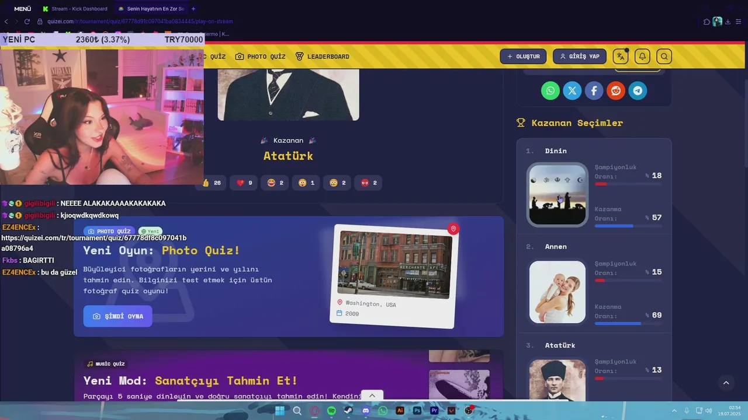Share via the Facebook icon
The height and width of the screenshot is (420, 748).
tap(594, 90)
